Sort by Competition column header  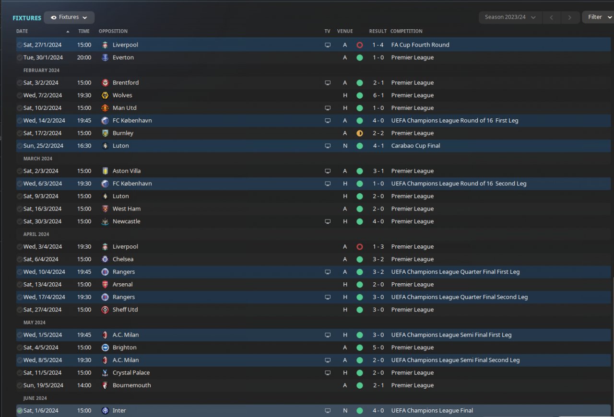coord(406,31)
